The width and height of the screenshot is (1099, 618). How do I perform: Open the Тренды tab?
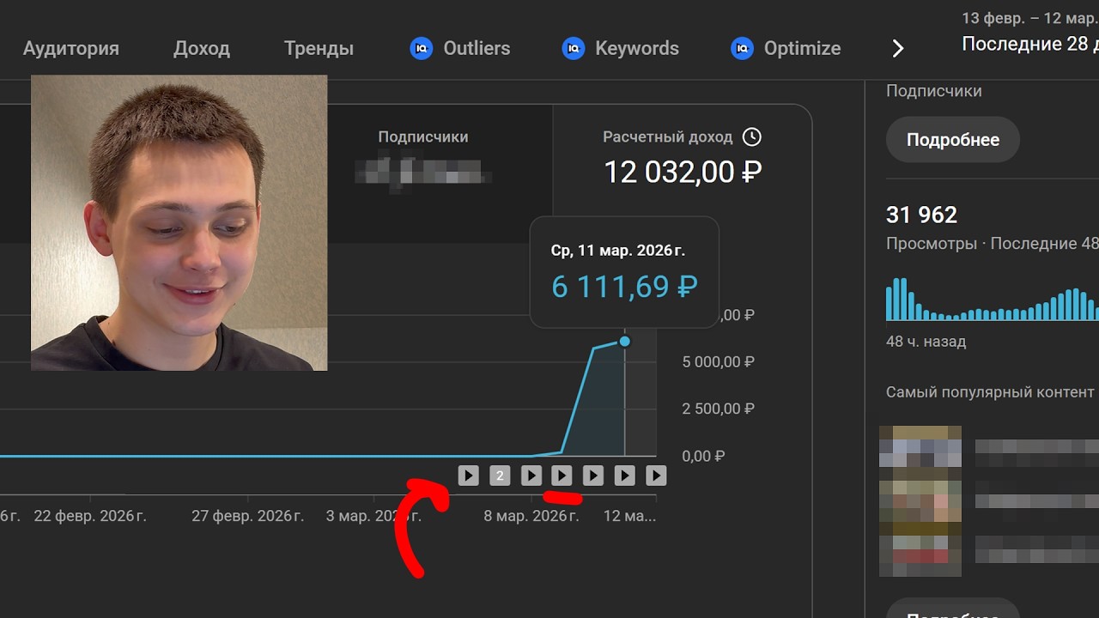click(x=319, y=48)
